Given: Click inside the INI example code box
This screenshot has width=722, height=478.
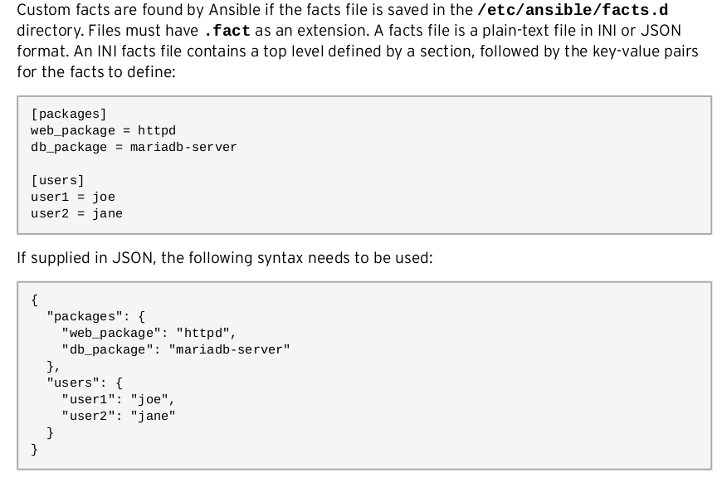Looking at the screenshot, I should click(x=415, y=166).
